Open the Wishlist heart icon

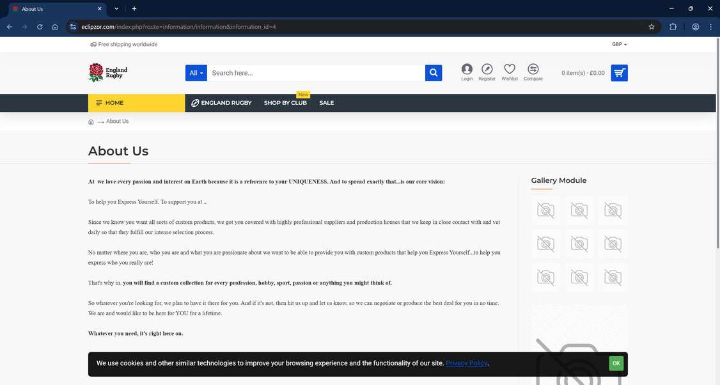click(509, 72)
